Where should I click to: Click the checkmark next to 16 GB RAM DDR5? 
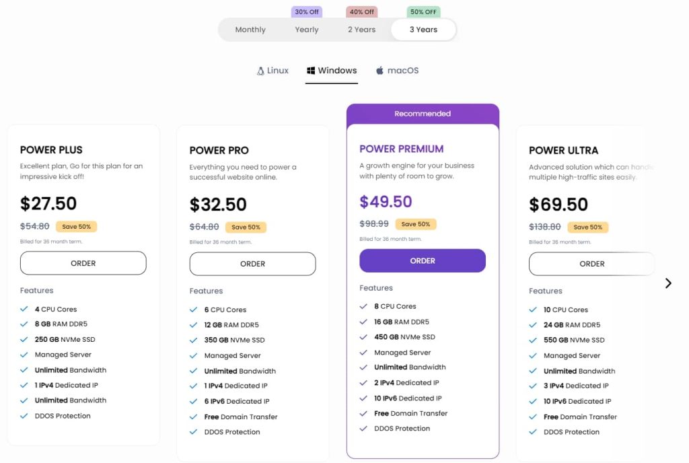click(x=364, y=322)
